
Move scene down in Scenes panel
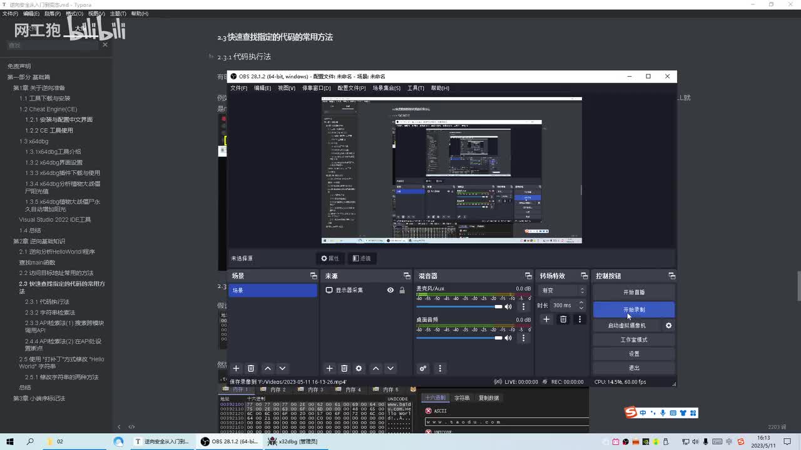pyautogui.click(x=282, y=369)
